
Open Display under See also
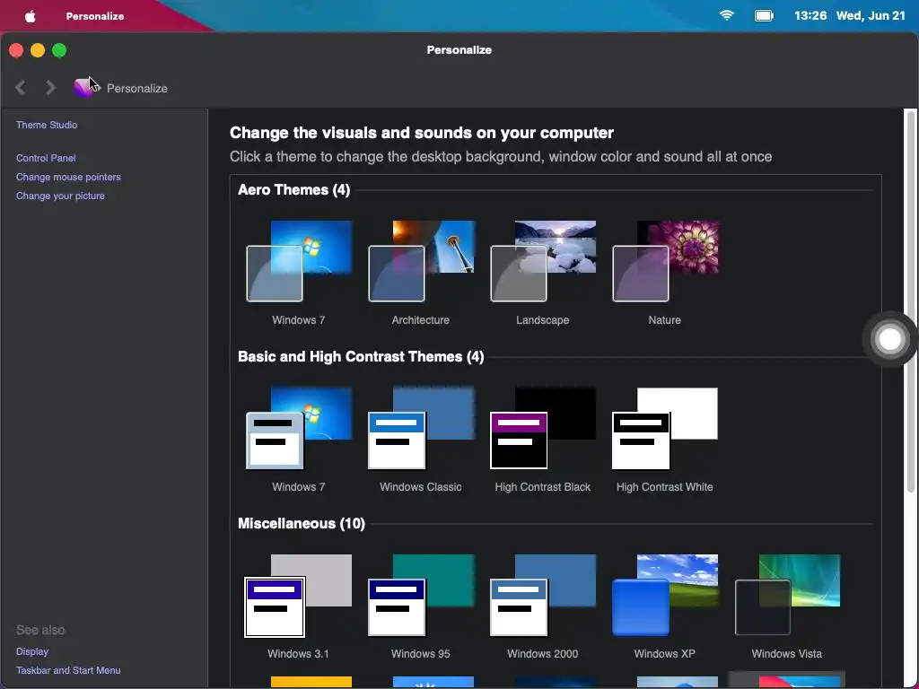tap(32, 651)
